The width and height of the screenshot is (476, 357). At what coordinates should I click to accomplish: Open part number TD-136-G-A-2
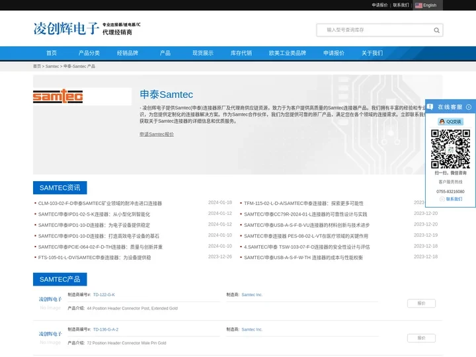106,329
